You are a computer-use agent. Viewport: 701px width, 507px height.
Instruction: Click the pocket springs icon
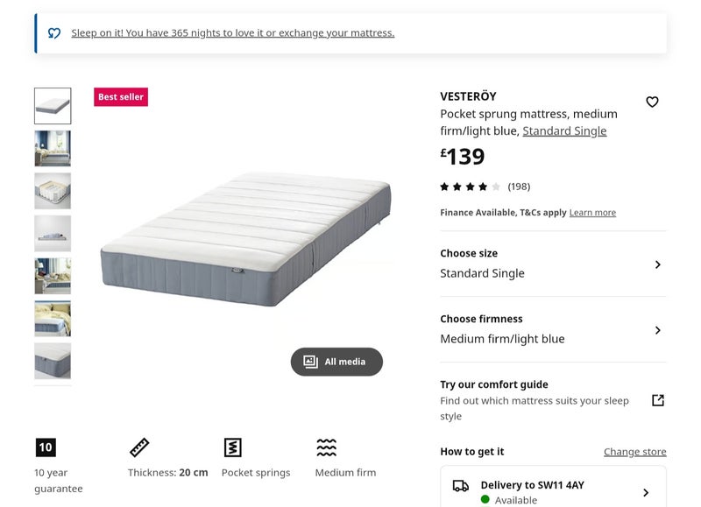point(232,447)
